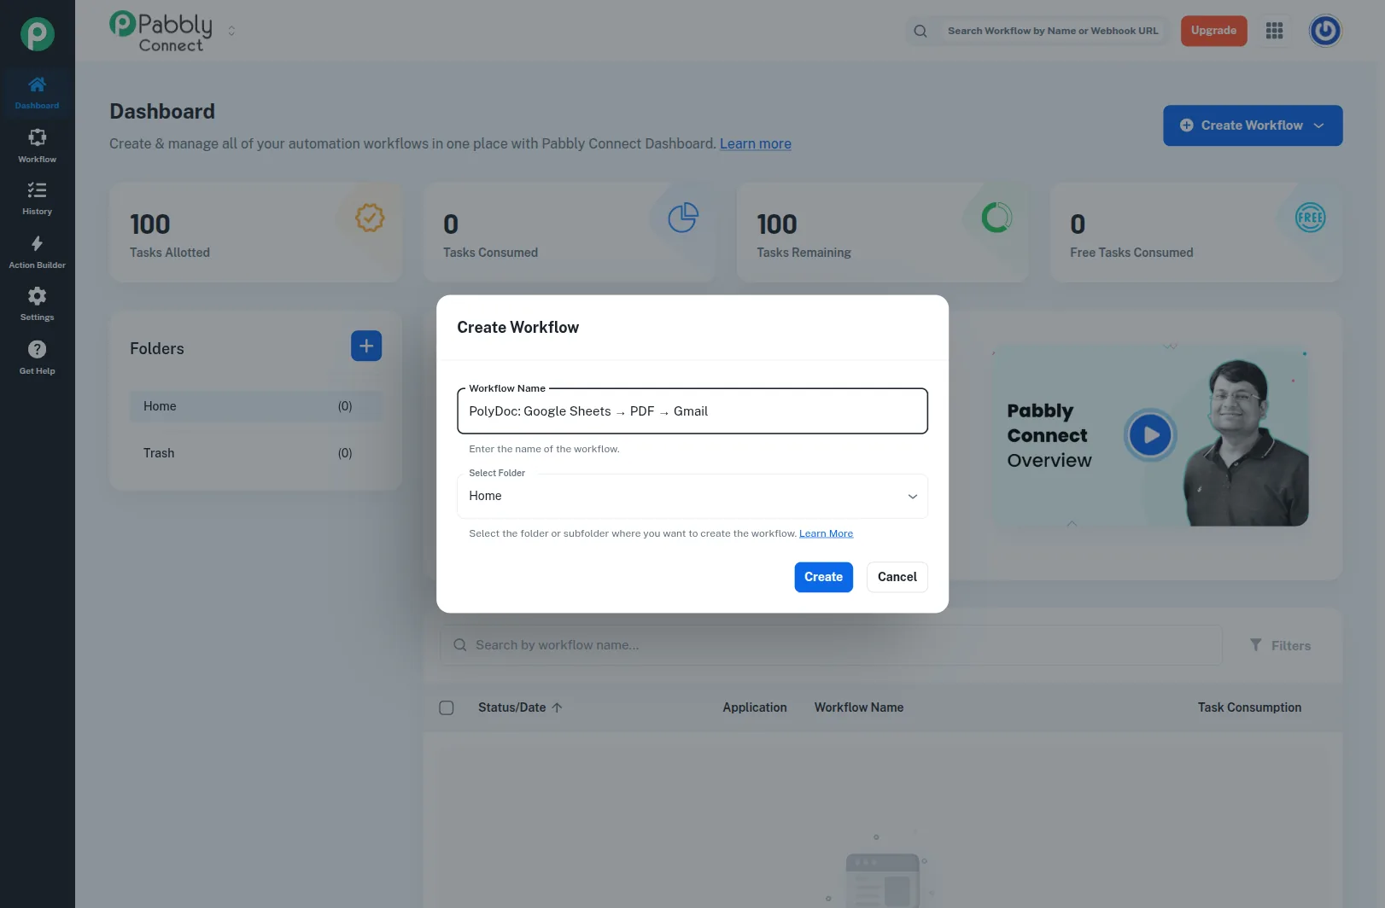Image resolution: width=1385 pixels, height=908 pixels.
Task: Click the Folders panel heading
Action: (157, 348)
